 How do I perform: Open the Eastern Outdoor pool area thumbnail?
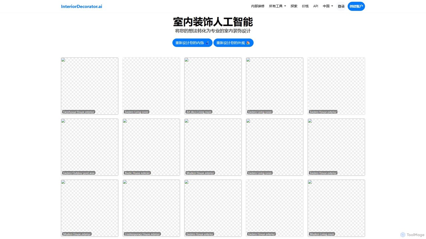pyautogui.click(x=90, y=147)
